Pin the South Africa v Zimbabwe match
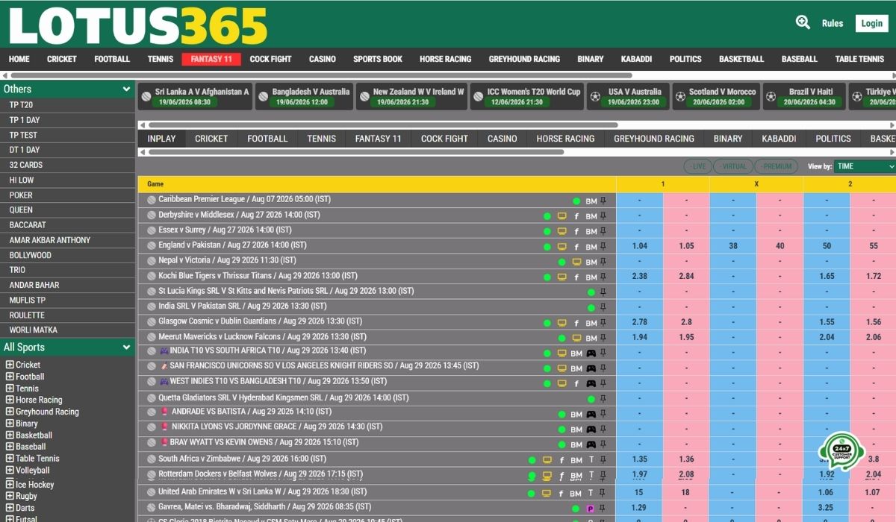Image resolution: width=896 pixels, height=522 pixels. point(603,460)
